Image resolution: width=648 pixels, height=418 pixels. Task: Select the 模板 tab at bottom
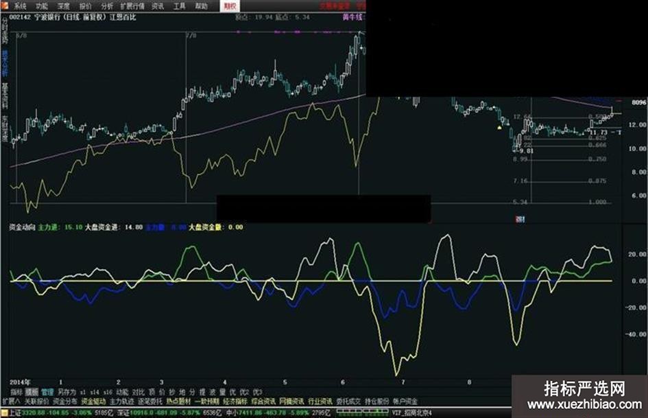(x=32, y=392)
